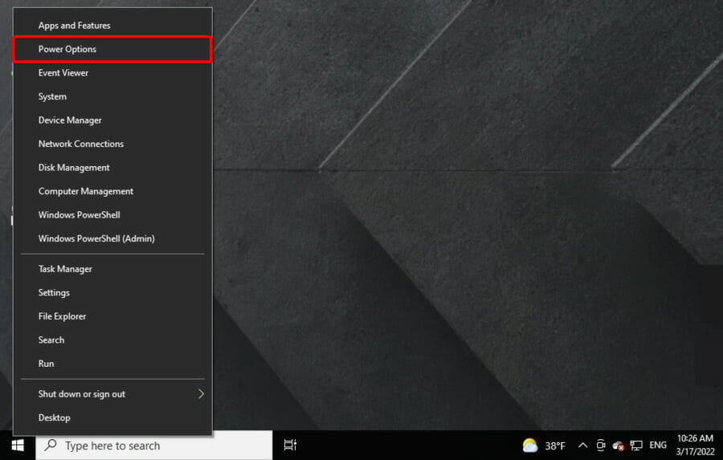Open the clock showing 10:26 AM
723x460 pixels.
(695, 445)
